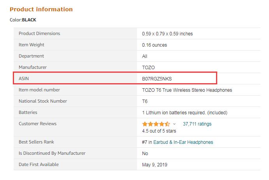Click the Customer Reviews row label
The height and width of the screenshot is (180, 269).
click(x=37, y=124)
